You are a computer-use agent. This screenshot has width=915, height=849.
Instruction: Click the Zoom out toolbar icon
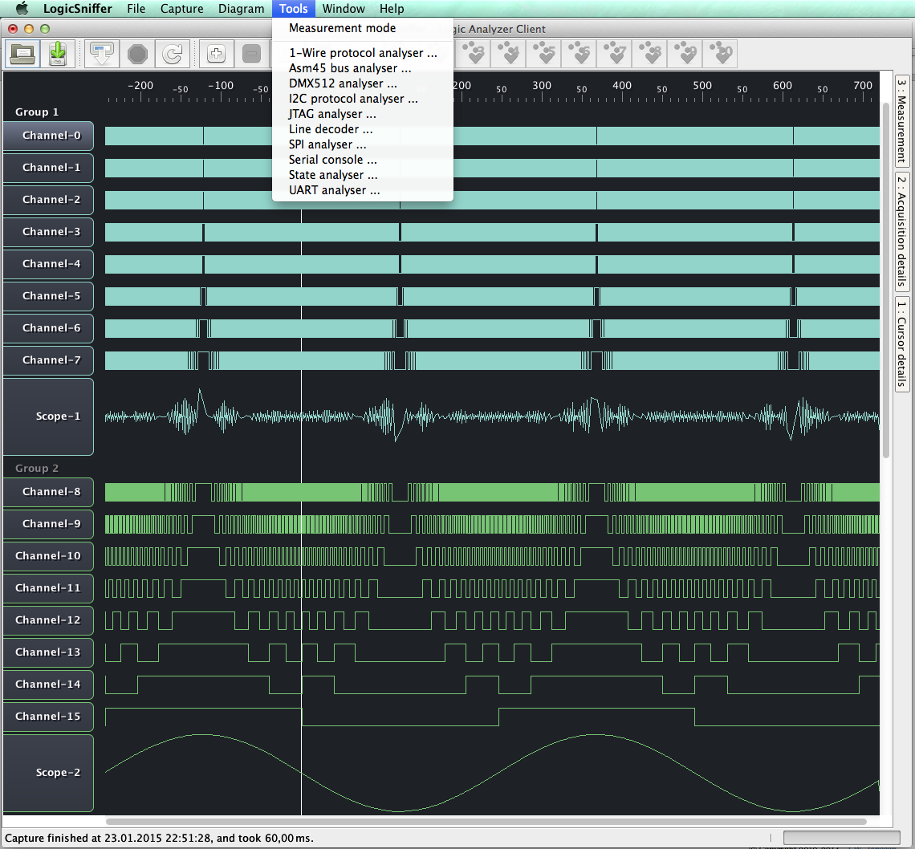point(251,54)
